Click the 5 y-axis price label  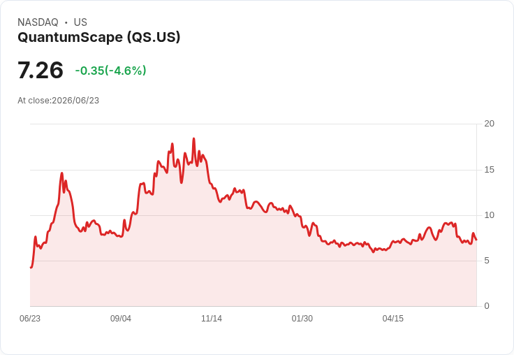click(487, 261)
